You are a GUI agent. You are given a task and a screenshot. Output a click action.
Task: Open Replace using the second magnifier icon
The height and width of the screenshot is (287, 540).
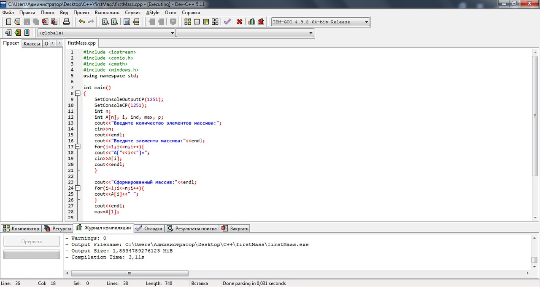coord(114,22)
